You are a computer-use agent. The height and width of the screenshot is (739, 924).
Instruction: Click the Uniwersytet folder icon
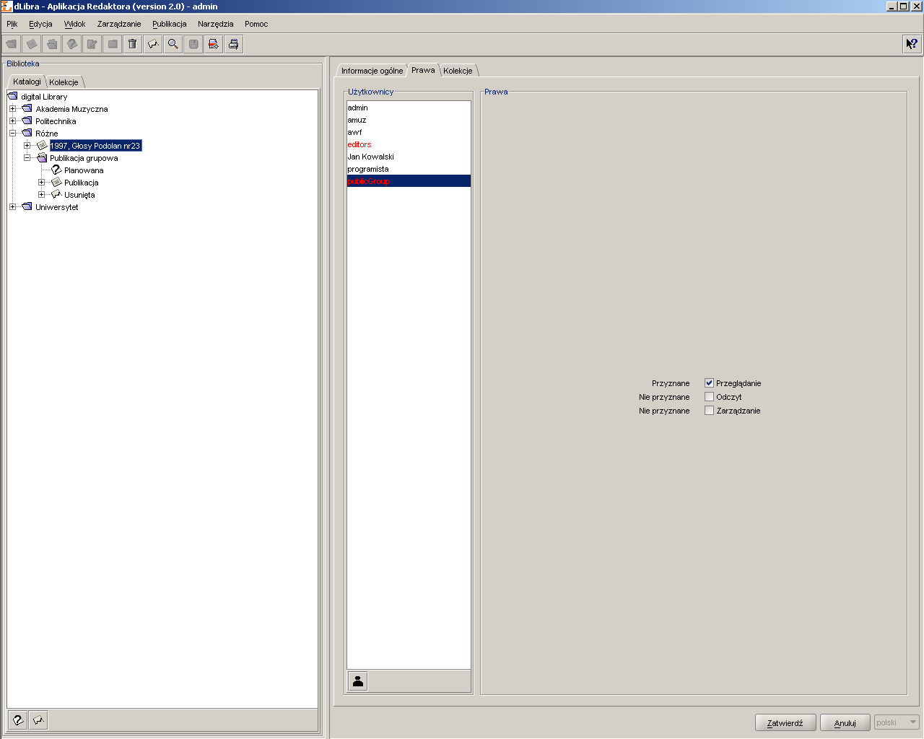27,206
